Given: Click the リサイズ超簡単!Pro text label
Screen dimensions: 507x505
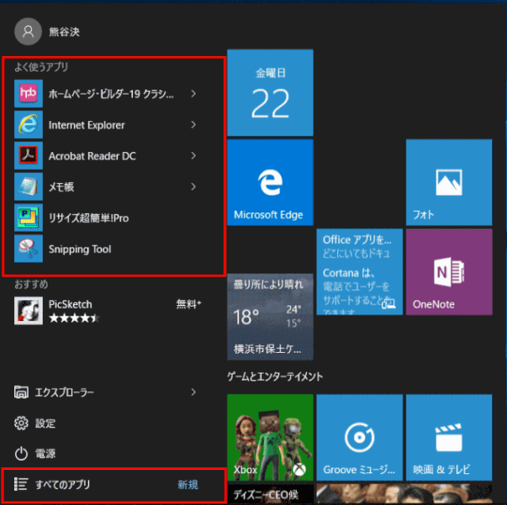Looking at the screenshot, I should click(89, 218).
